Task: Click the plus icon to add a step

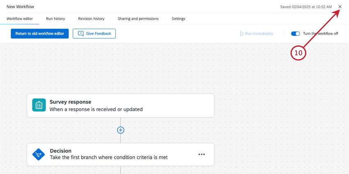Action: [121, 130]
